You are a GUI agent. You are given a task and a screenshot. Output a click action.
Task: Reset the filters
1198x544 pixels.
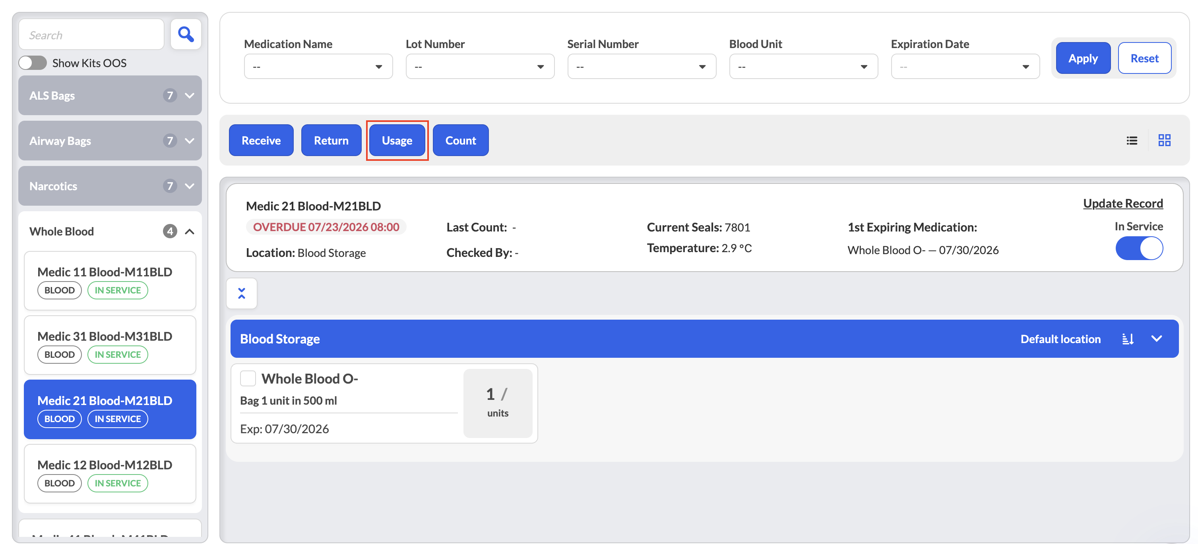[x=1144, y=58]
